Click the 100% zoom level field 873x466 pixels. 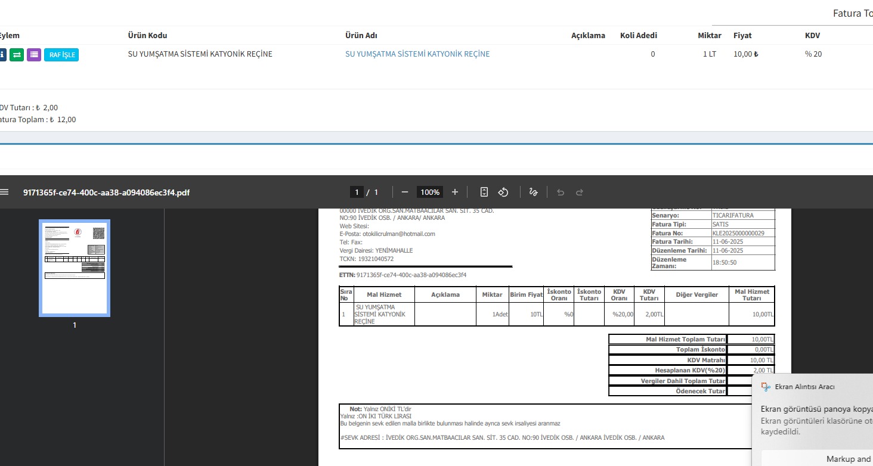430,192
